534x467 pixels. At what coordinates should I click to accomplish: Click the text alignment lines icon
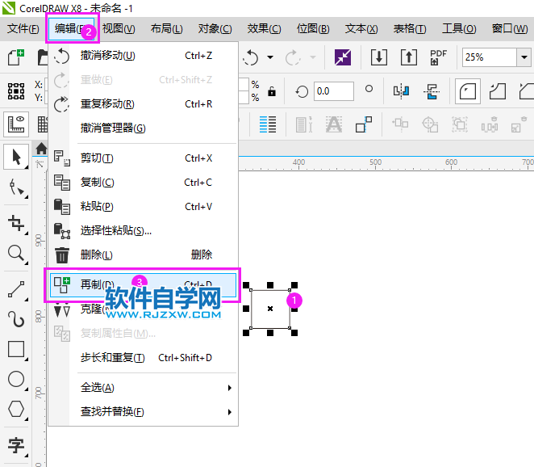[x=268, y=124]
